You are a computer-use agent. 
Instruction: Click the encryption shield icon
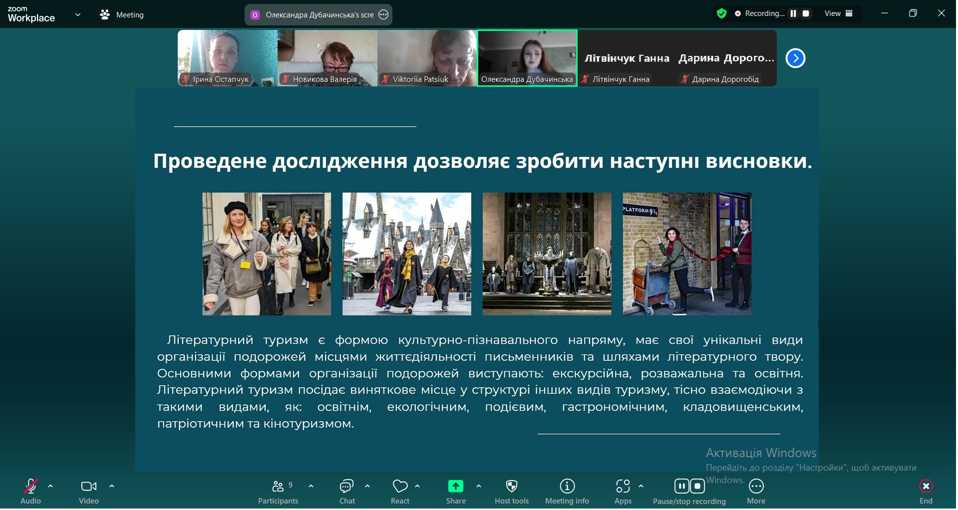click(x=721, y=13)
